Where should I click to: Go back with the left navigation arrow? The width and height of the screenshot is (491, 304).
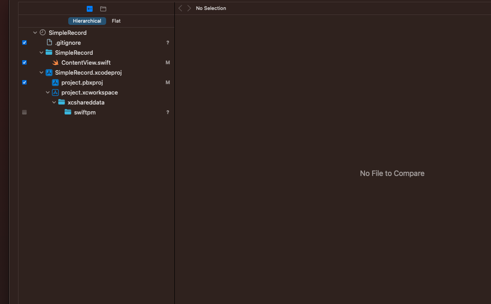point(180,8)
